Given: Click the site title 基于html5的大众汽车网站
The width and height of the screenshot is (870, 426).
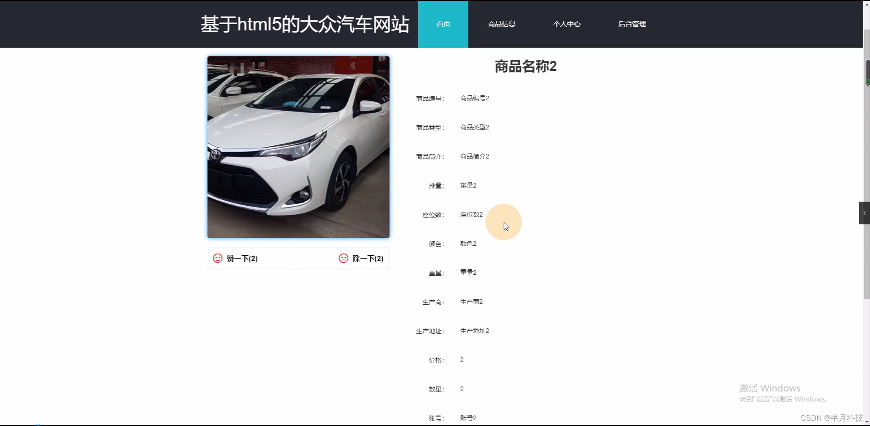Looking at the screenshot, I should (x=305, y=24).
